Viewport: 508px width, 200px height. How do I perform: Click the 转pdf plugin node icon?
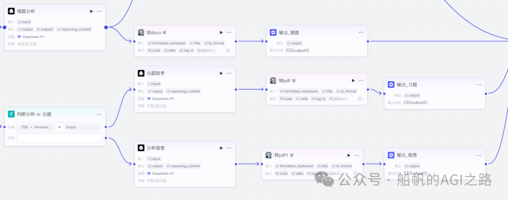tap(273, 81)
